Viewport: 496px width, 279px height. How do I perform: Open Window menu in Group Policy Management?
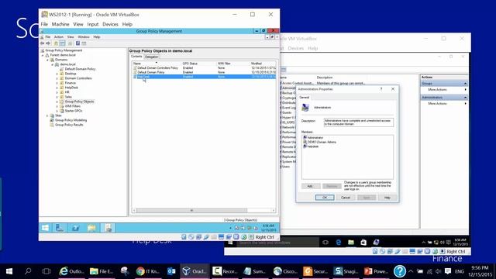coord(84,37)
